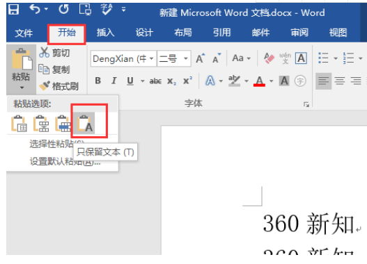Viewport: 367px width, 264px height.
Task: Open the undo history dropdown arrow
Action: click(x=46, y=9)
